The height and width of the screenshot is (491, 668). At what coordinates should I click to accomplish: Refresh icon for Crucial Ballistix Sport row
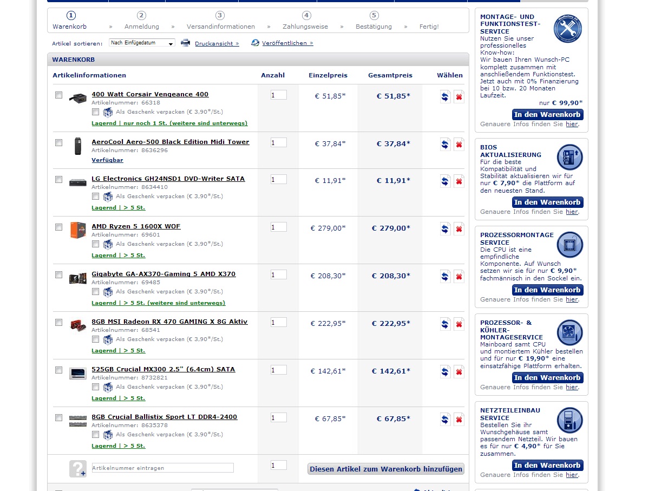(445, 420)
